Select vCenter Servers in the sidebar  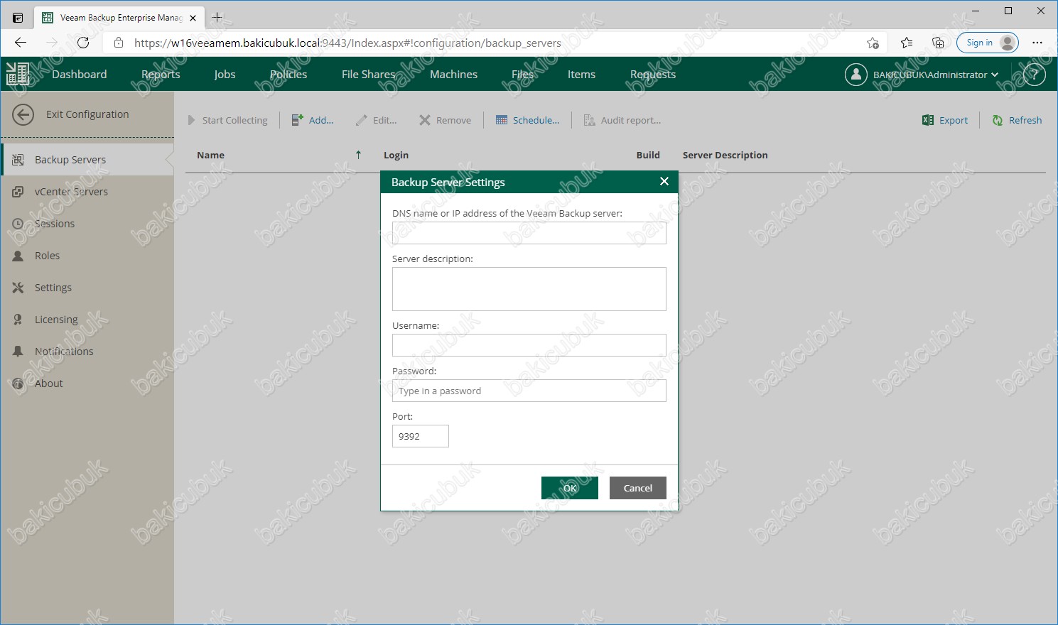(71, 192)
